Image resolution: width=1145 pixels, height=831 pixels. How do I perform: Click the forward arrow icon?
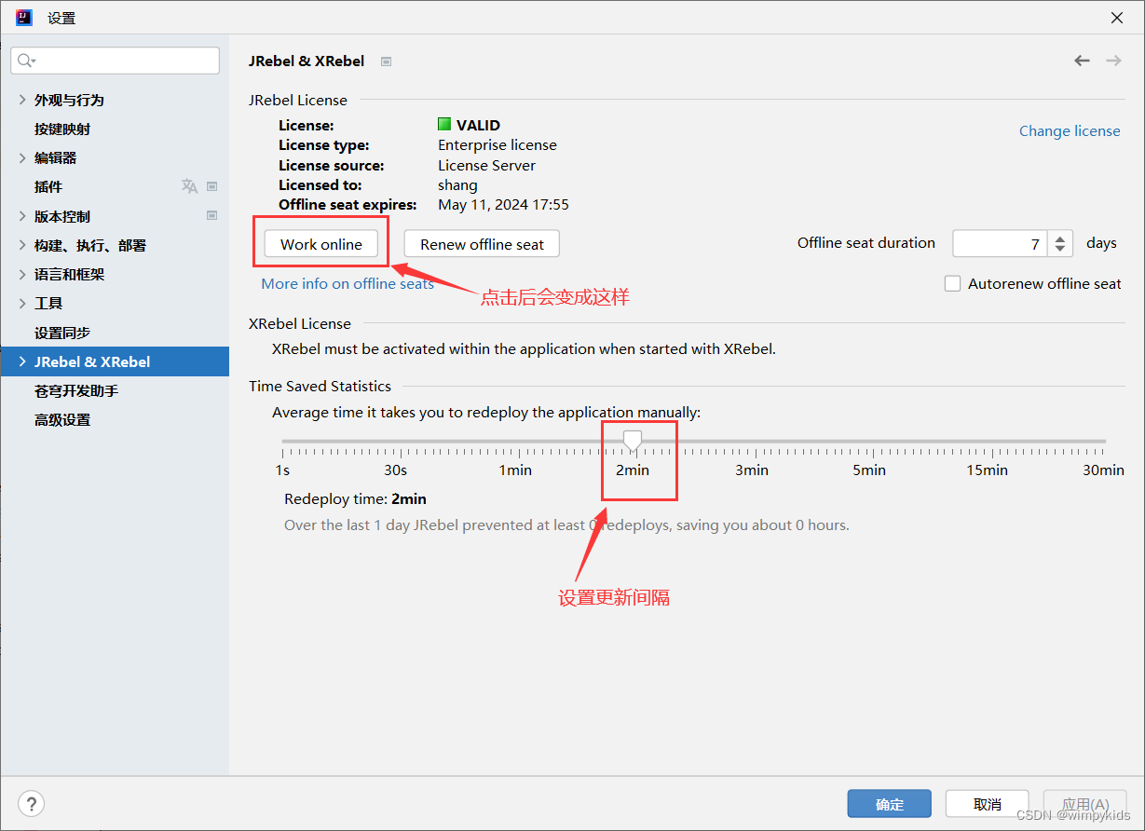pos(1113,61)
